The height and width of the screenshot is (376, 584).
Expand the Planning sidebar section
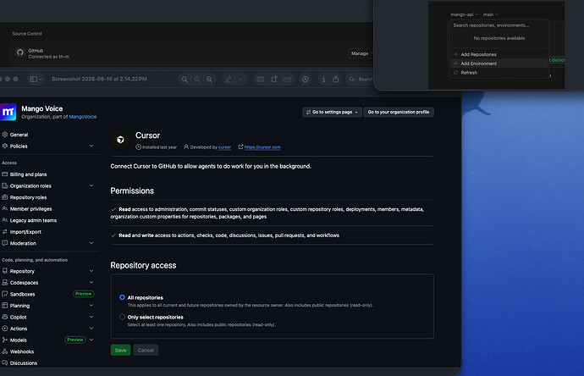(91, 305)
